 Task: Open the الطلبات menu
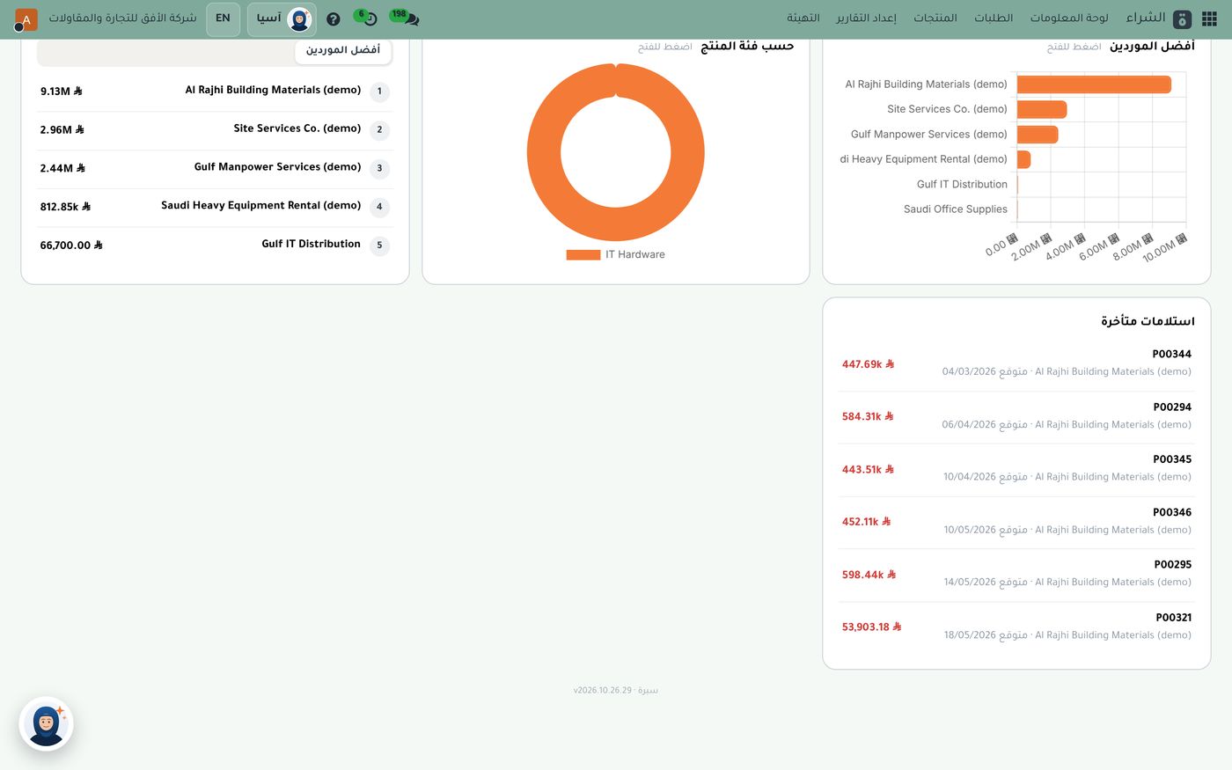click(994, 18)
